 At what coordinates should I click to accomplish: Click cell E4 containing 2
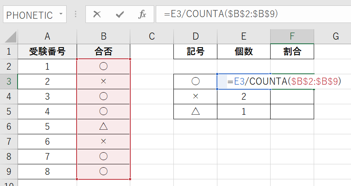243,96
